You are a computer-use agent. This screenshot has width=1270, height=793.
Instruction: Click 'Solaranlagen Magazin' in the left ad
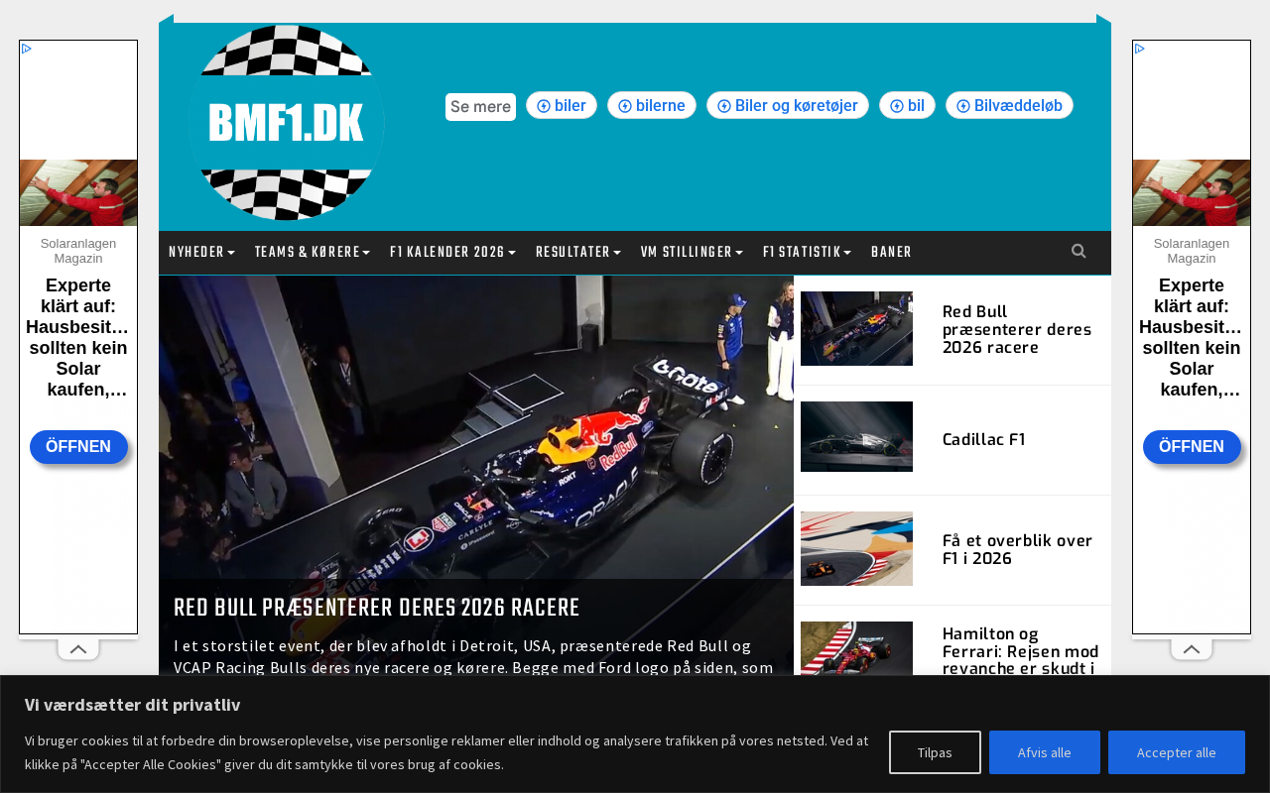[x=78, y=251]
